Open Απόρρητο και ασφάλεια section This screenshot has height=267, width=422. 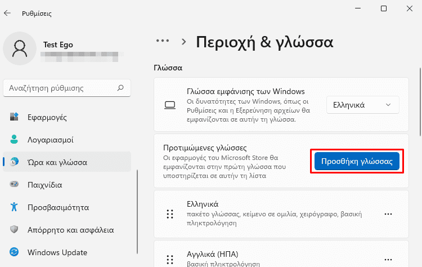(67, 230)
